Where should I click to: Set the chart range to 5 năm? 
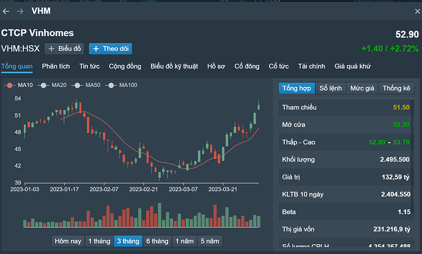(x=210, y=241)
